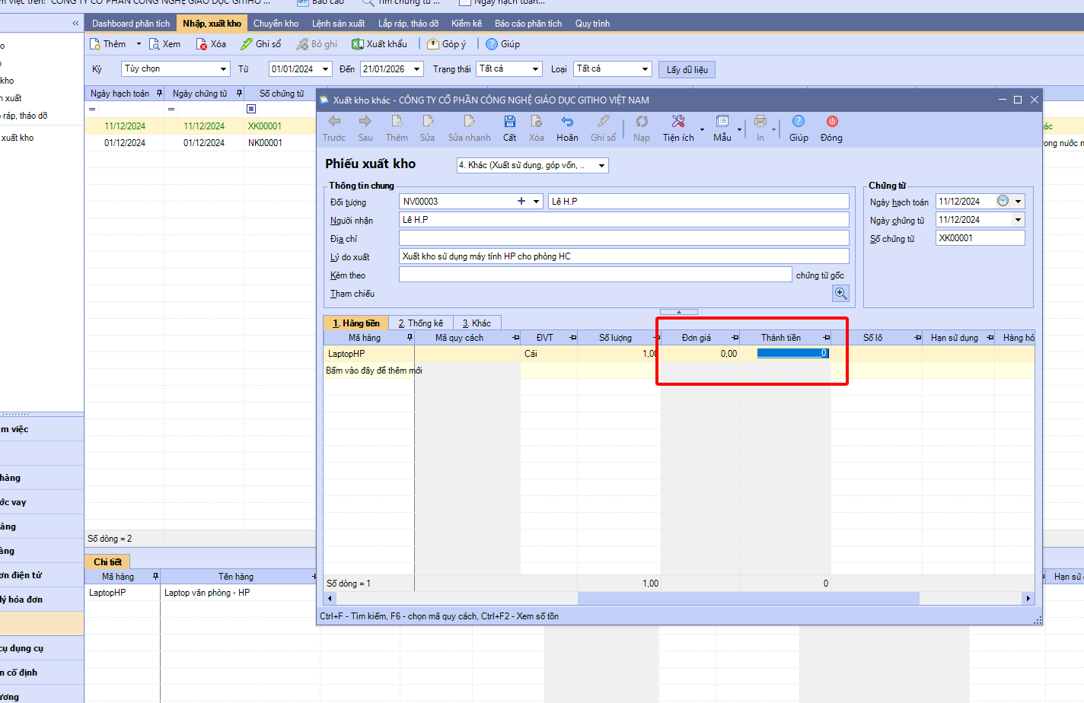The height and width of the screenshot is (703, 1084).
Task: Click the Lý do xuất input field
Action: 623,256
